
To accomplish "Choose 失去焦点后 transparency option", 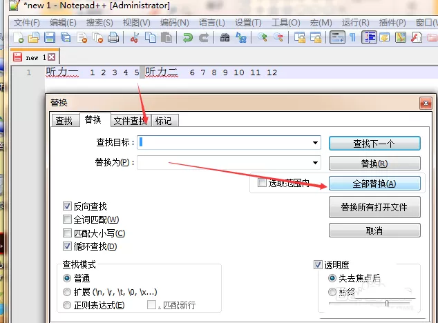I will pyautogui.click(x=332, y=278).
